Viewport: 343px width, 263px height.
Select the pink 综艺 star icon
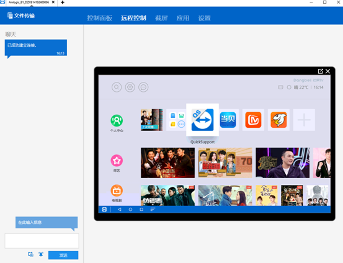pyautogui.click(x=117, y=161)
